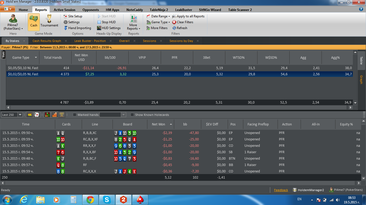Click the trophy icon in hands toolbar
The width and height of the screenshot is (366, 205).
point(62,115)
